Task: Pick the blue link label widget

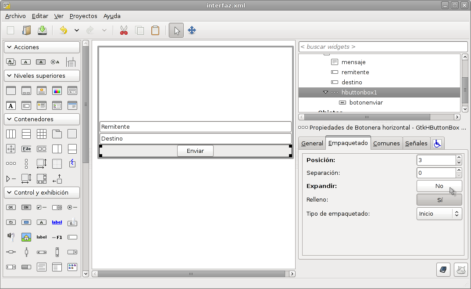Action: (57, 222)
